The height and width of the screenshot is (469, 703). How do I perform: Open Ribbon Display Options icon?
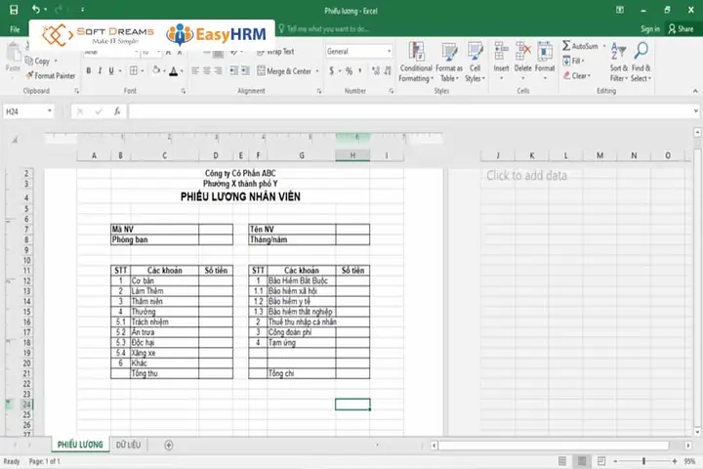point(620,10)
